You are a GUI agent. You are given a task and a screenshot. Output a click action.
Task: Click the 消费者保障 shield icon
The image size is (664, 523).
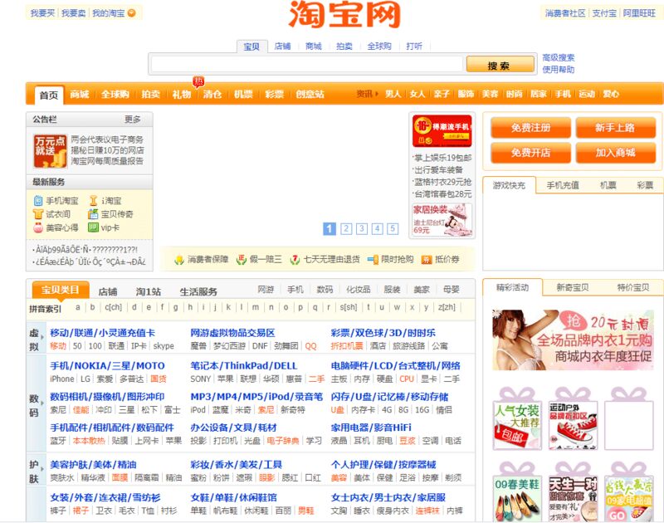179,260
